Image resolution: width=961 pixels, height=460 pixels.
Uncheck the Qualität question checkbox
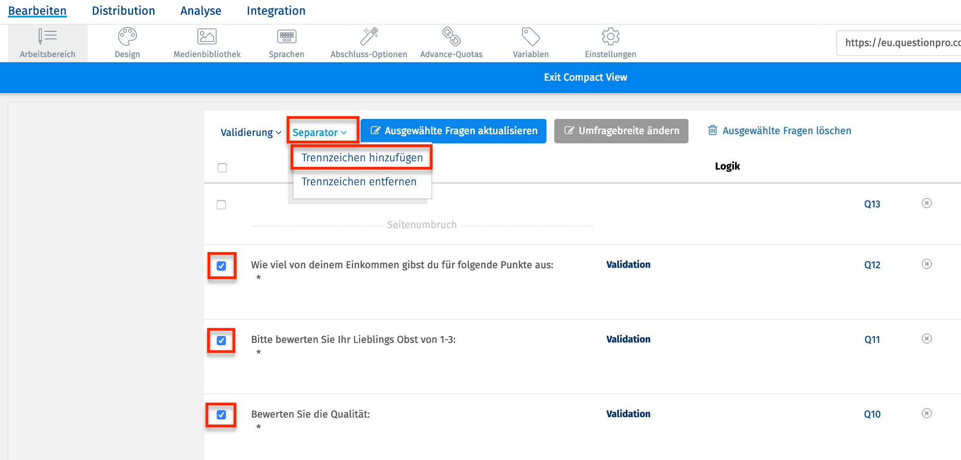tap(221, 415)
